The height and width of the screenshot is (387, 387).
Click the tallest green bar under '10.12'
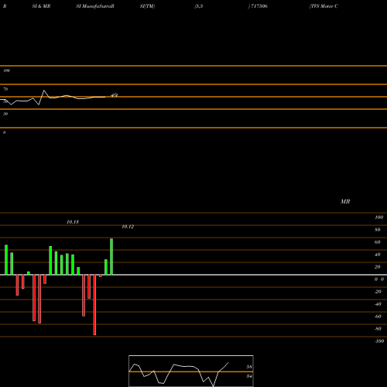[x=111, y=257]
